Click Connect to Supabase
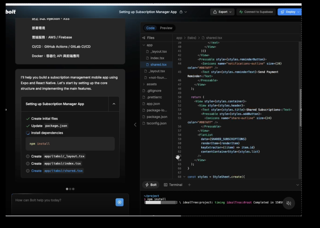The height and width of the screenshot is (228, 320). click(256, 12)
